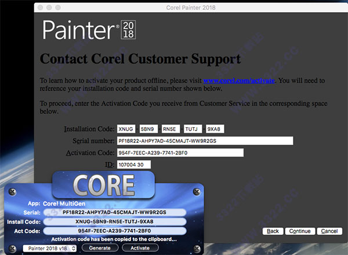Viewport: 348px width, 255px height.
Task: Click the CORE logo banner
Action: click(104, 185)
